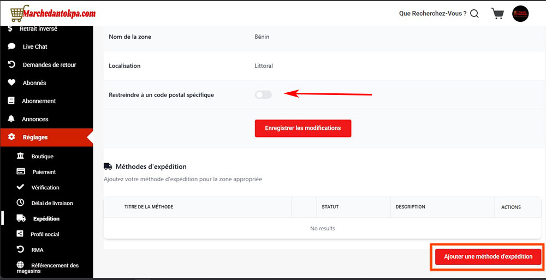Click the Paiement credit card icon
Screen dimensions: 546x280
point(21,172)
